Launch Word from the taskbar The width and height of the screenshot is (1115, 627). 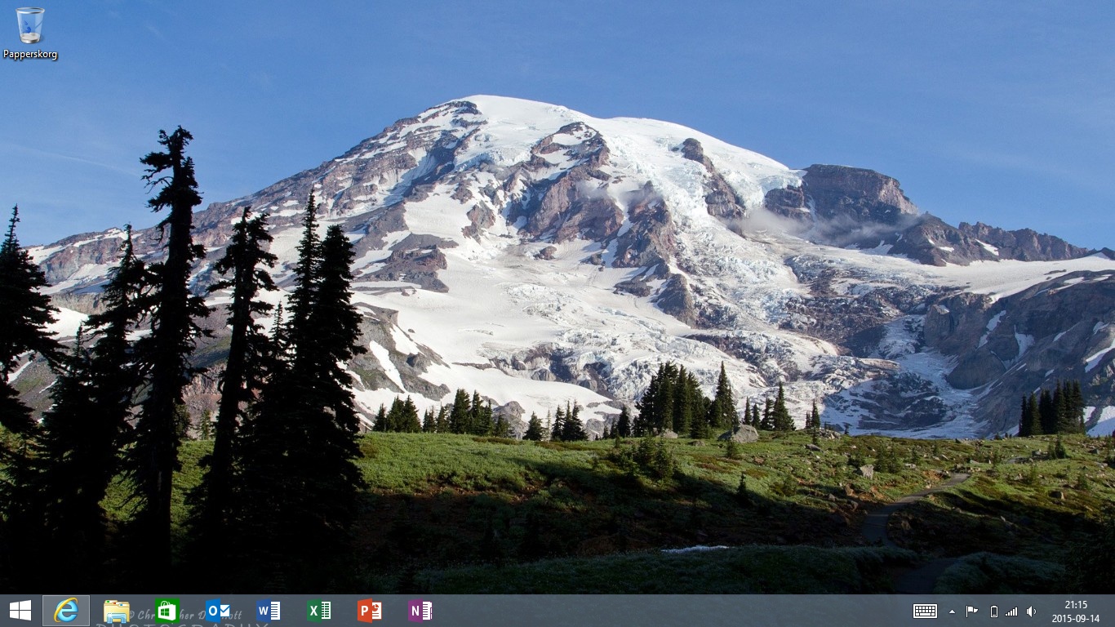269,611
